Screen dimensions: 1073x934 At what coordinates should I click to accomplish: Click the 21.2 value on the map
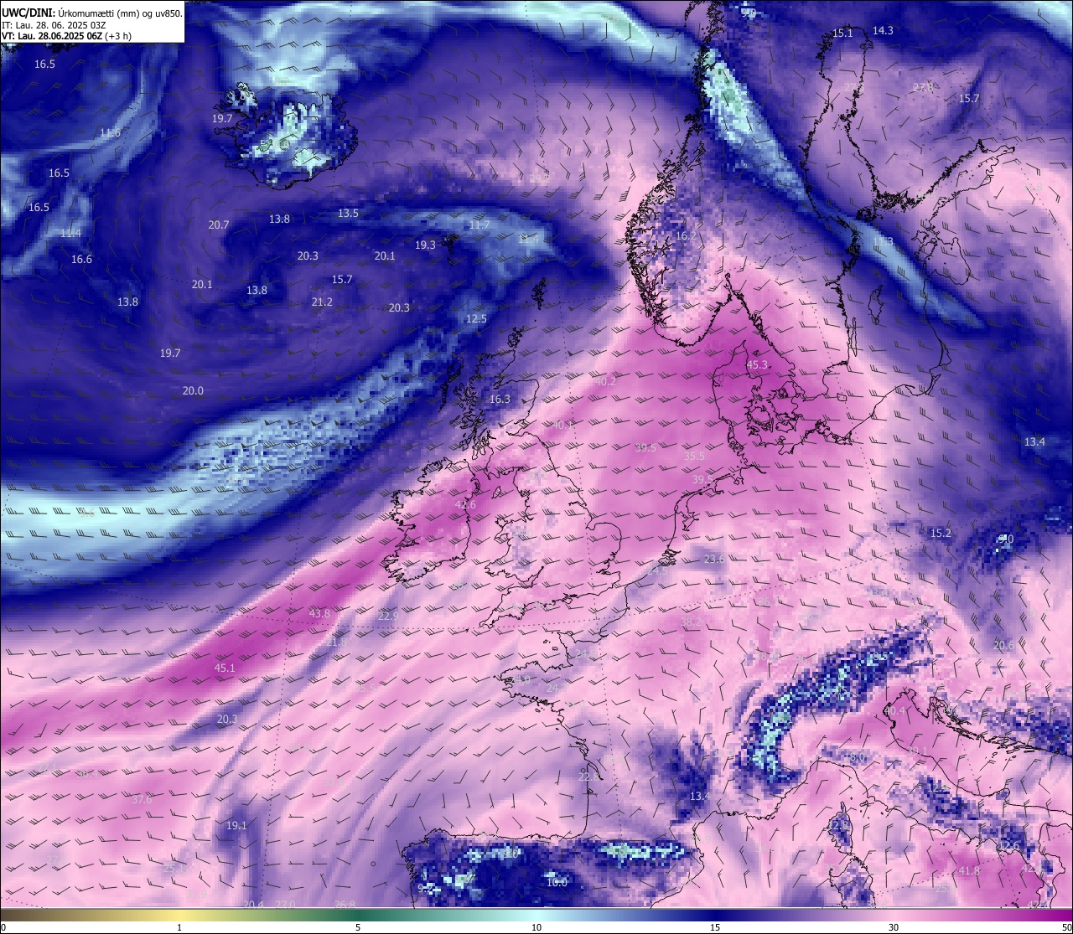pyautogui.click(x=322, y=302)
